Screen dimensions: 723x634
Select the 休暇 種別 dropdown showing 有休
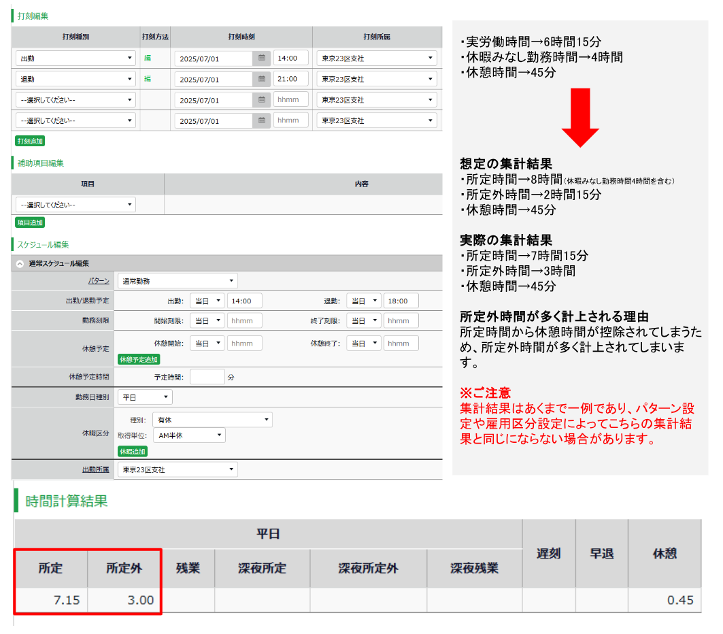212,420
